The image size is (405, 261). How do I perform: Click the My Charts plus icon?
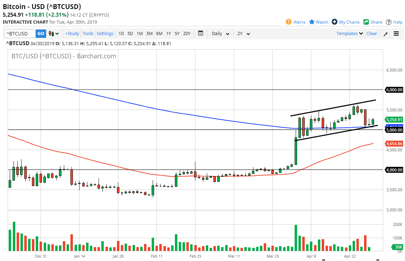tap(334, 22)
